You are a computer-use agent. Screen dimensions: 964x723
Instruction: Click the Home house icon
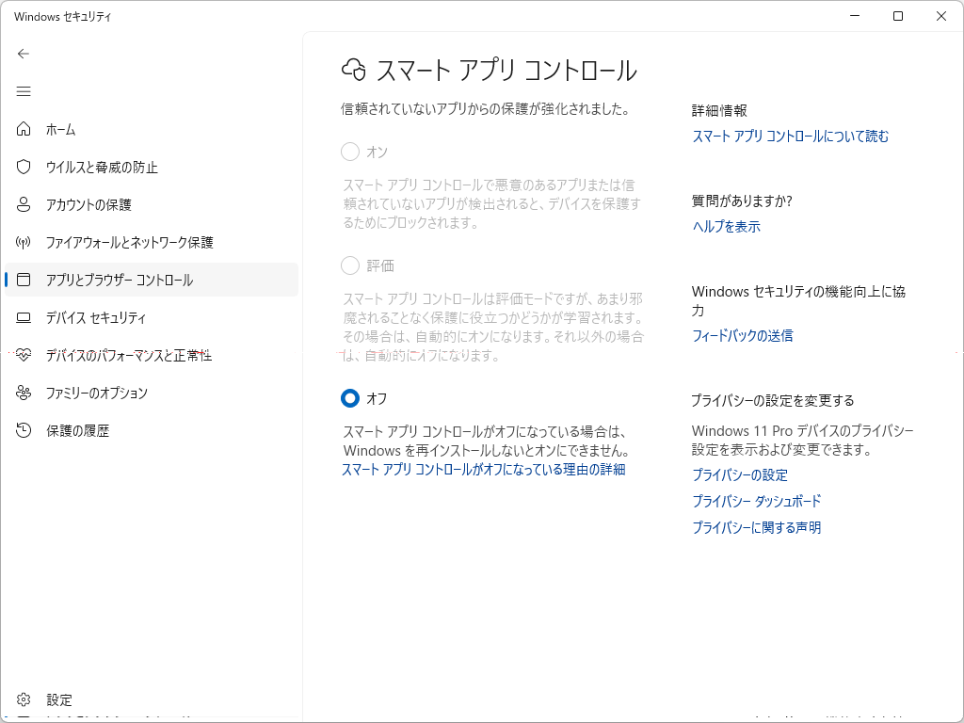point(24,129)
